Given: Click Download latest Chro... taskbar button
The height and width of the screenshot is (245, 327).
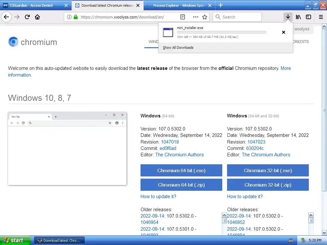Looking at the screenshot, I should coord(59,241).
